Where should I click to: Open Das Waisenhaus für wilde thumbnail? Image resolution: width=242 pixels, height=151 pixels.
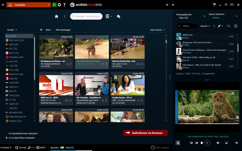(x=92, y=48)
